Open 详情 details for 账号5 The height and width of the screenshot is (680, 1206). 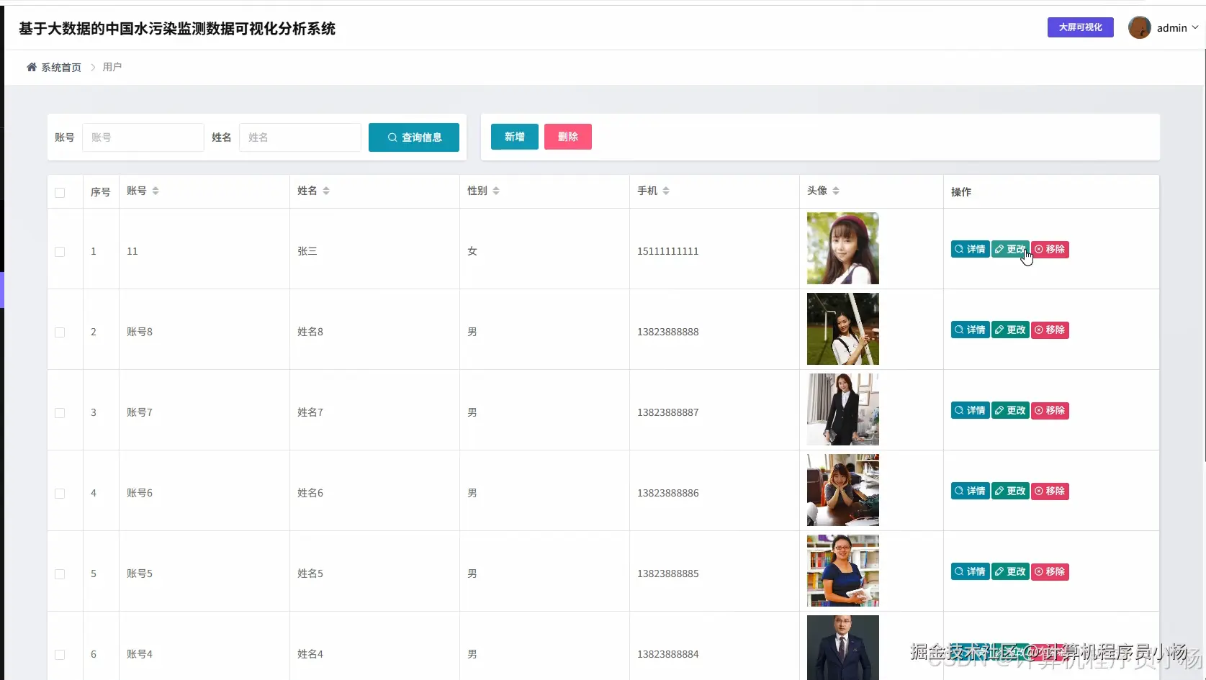970,571
